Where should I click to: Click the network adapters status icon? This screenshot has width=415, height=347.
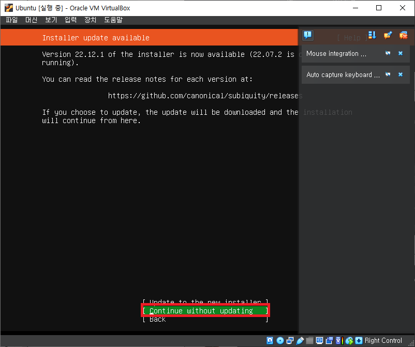(290, 340)
